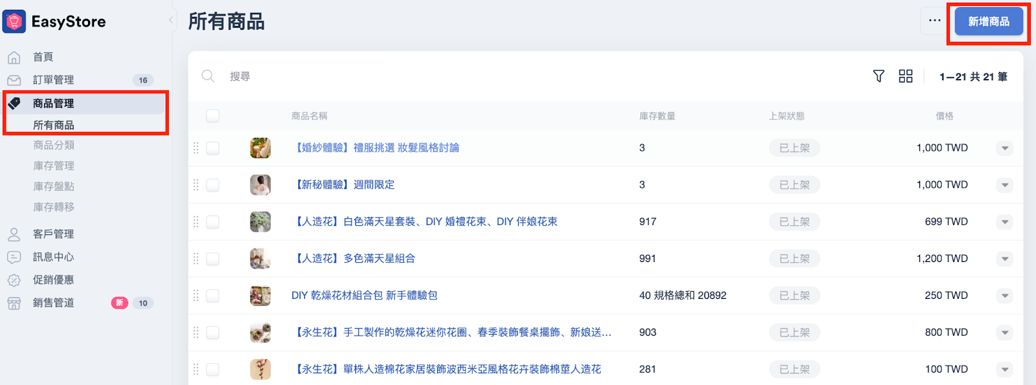Screen dimensions: 1036x385
Task: Grab drag handle of 【婚紗體驗】 row
Action: click(196, 148)
